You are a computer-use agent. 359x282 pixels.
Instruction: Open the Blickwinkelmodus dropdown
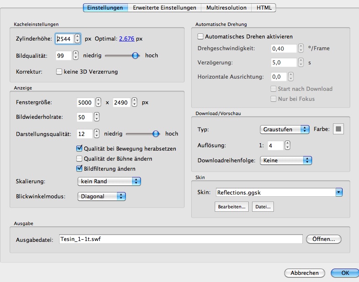pos(101,196)
